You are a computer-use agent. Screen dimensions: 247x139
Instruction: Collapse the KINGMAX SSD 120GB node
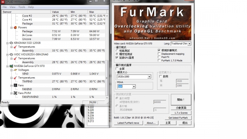pos(7,43)
